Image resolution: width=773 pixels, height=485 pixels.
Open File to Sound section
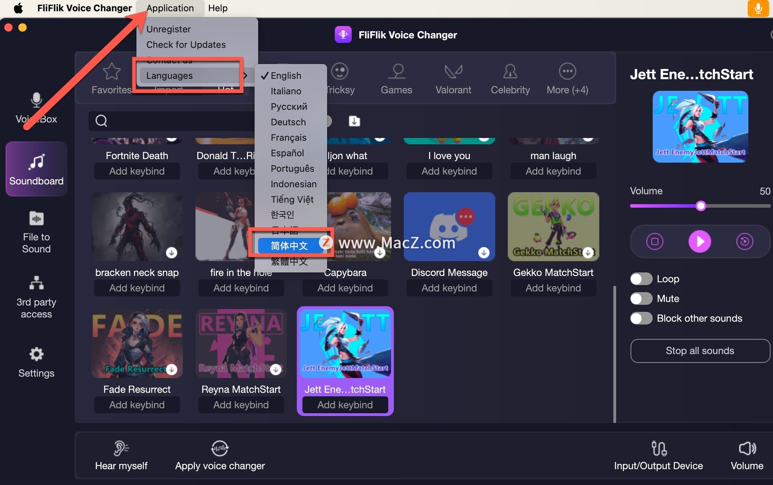pyautogui.click(x=36, y=232)
